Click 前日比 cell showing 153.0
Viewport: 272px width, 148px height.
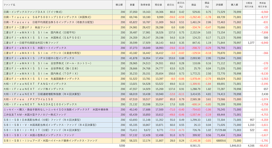(171, 58)
